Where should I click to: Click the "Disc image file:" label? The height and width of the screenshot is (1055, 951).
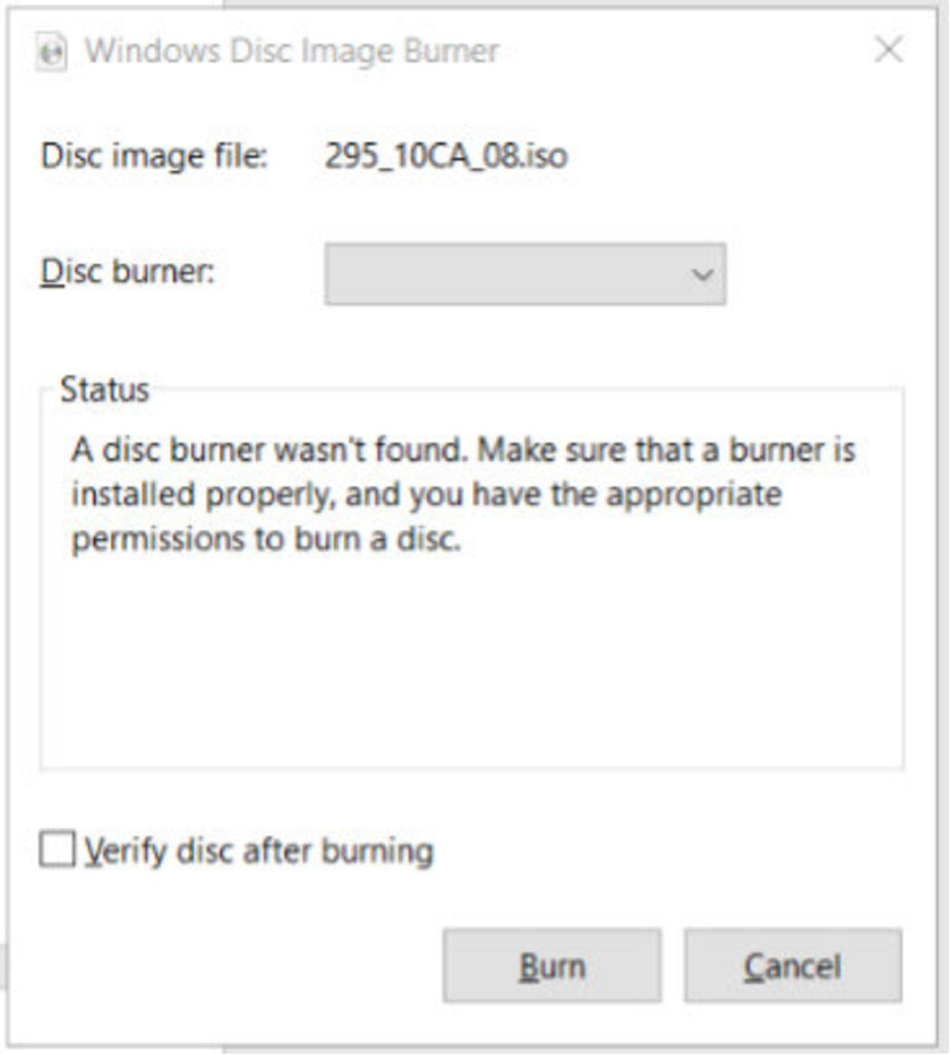coord(155,156)
